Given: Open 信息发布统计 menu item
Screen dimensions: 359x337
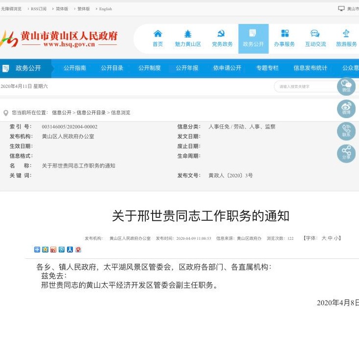Looking at the screenshot, I should tap(311, 68).
